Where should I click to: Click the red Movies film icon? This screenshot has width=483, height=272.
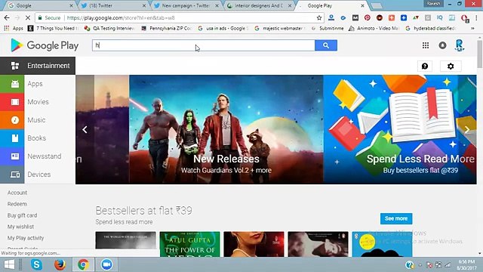click(x=15, y=102)
